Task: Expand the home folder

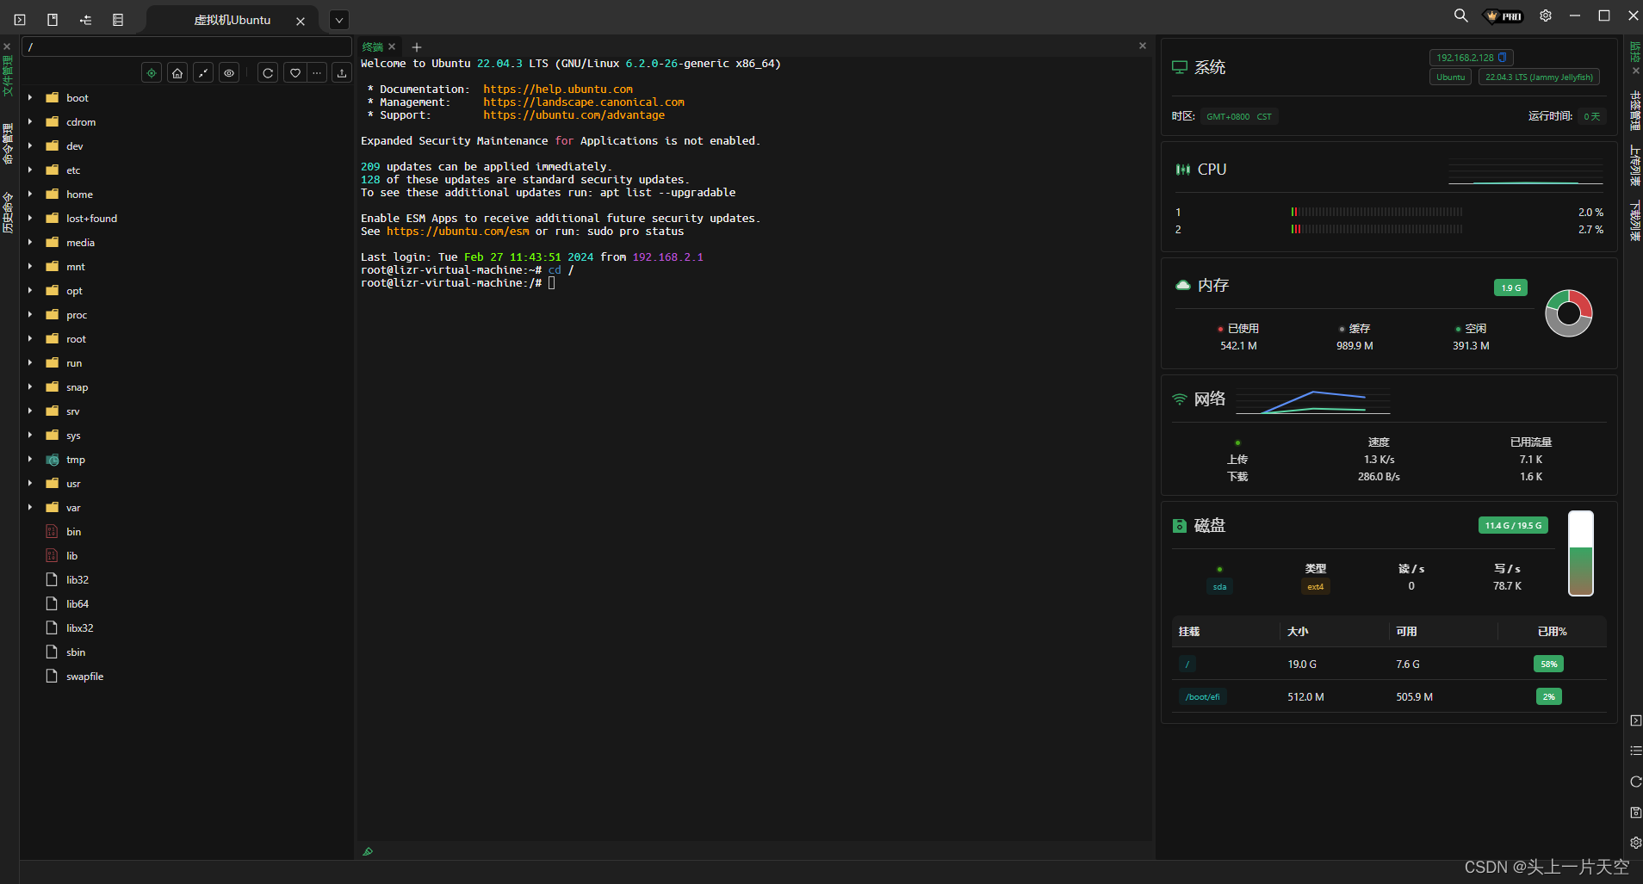Action: [30, 194]
